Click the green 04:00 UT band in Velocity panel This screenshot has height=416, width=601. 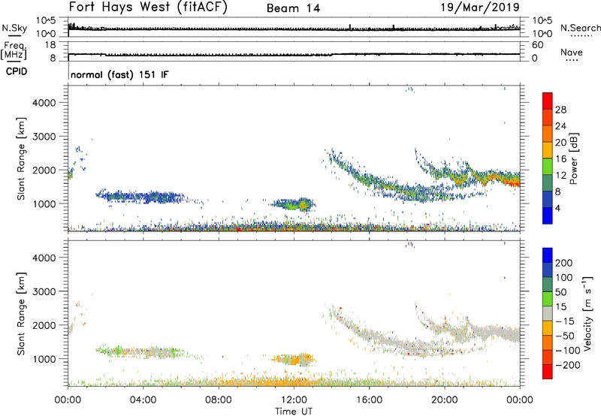click(x=141, y=351)
